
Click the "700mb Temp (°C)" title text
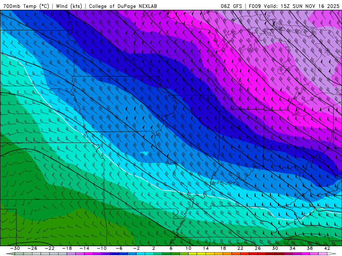(26, 6)
